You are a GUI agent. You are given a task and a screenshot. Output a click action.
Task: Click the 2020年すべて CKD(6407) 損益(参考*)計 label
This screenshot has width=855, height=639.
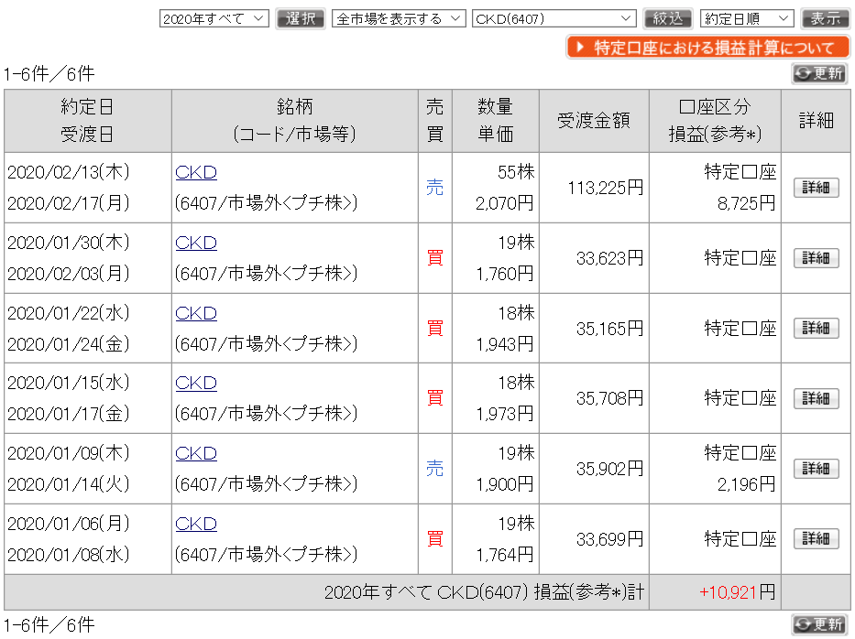click(x=484, y=592)
